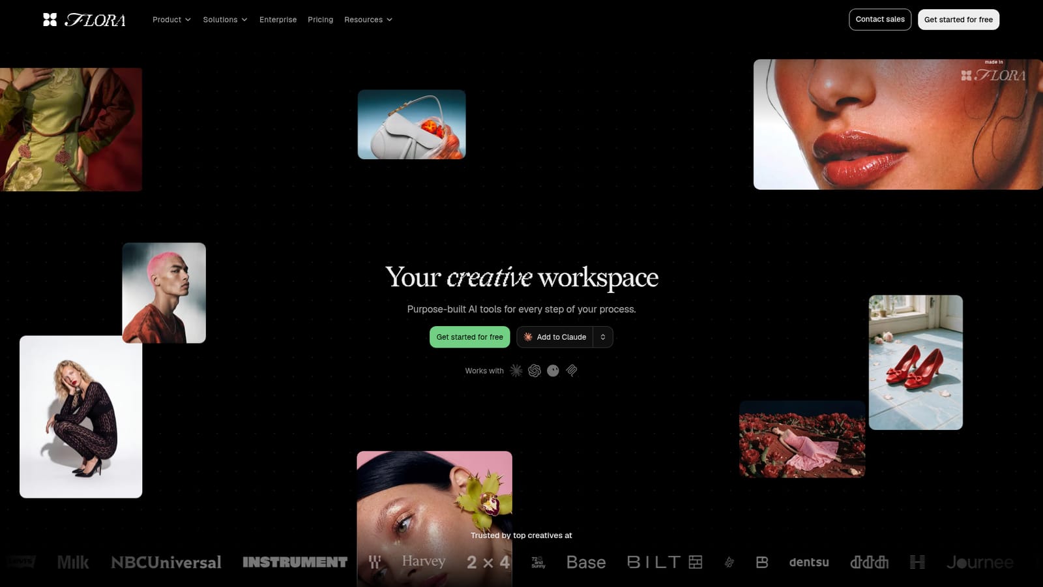Click 'Trusted by top creatives at' text
Image resolution: width=1043 pixels, height=587 pixels.
tap(521, 535)
